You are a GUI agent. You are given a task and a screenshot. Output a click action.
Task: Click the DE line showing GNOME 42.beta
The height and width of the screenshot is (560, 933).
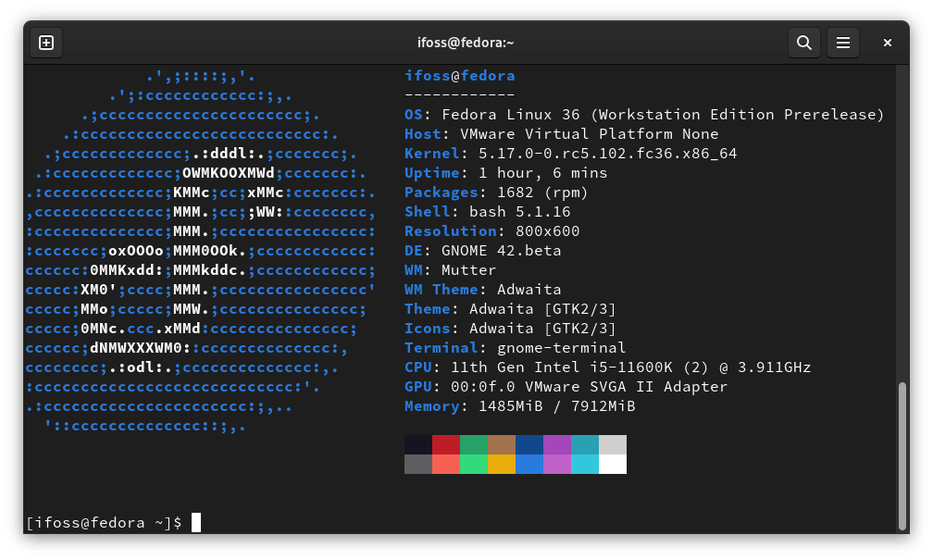482,251
